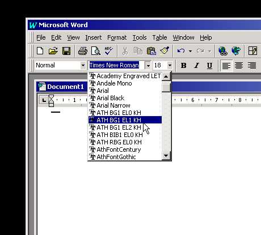Open the Style dropdown arrow

coord(83,66)
